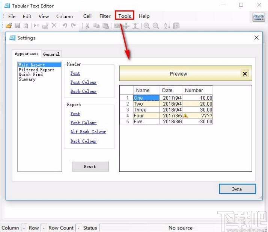Viewport: 268px width, 232px height.
Task: Click row number 3 header in preview
Action: point(126,110)
